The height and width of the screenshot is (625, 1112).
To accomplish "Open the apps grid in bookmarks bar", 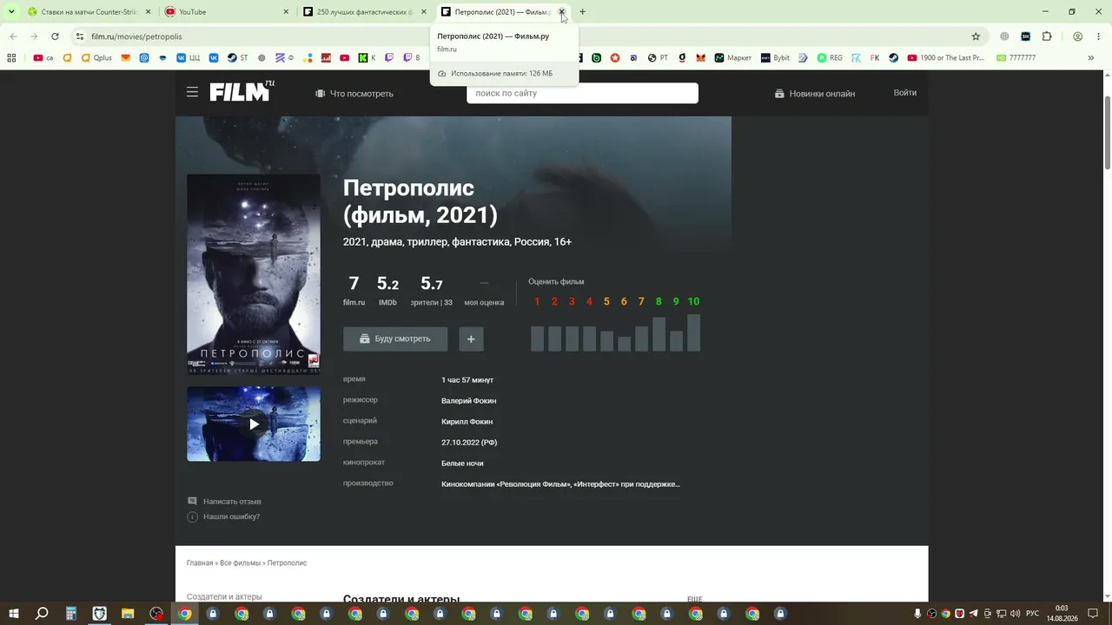I will (11, 58).
